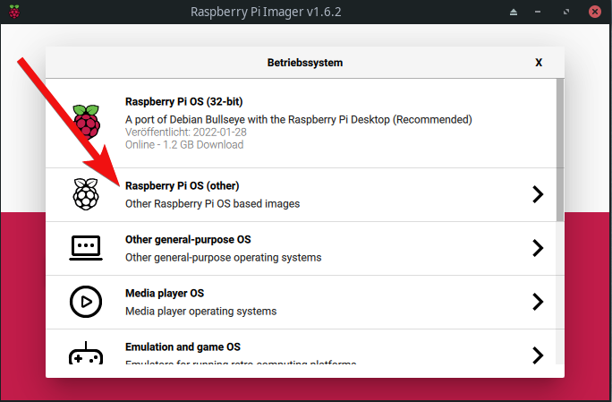The width and height of the screenshot is (612, 402).
Task: Click 'Online - 1.2 GB Download' text
Action: coord(184,144)
